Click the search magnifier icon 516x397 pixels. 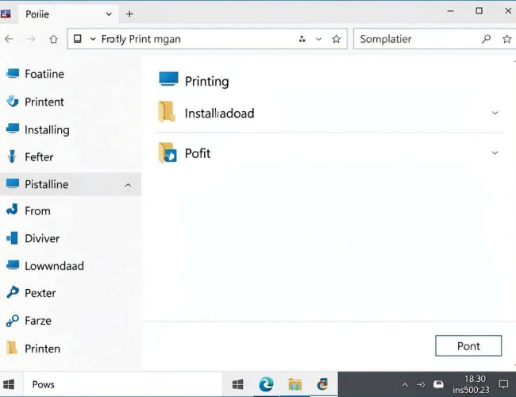486,39
